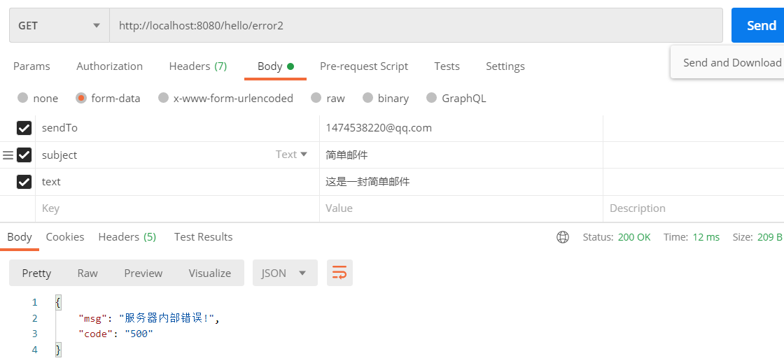Click line number 1 in response

[34, 303]
